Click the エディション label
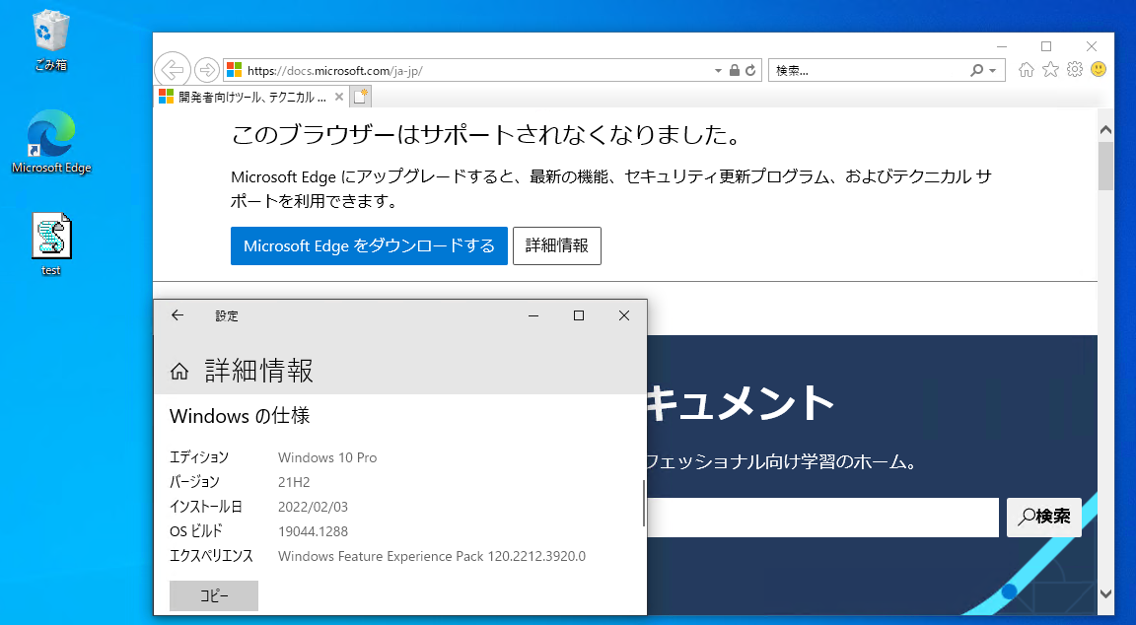This screenshot has width=1136, height=625. (199, 457)
